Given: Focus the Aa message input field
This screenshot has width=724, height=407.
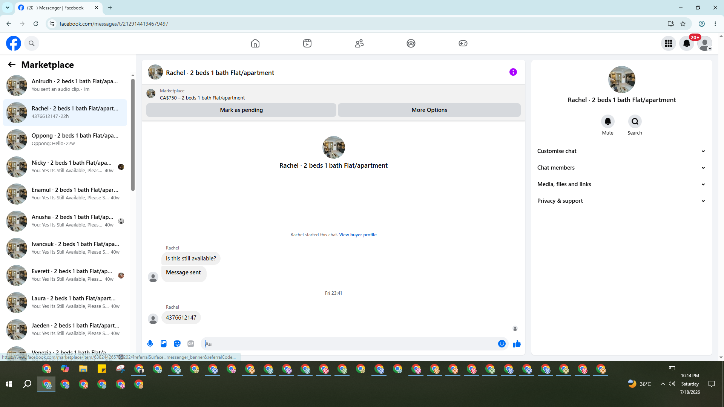Looking at the screenshot, I should pyautogui.click(x=349, y=344).
